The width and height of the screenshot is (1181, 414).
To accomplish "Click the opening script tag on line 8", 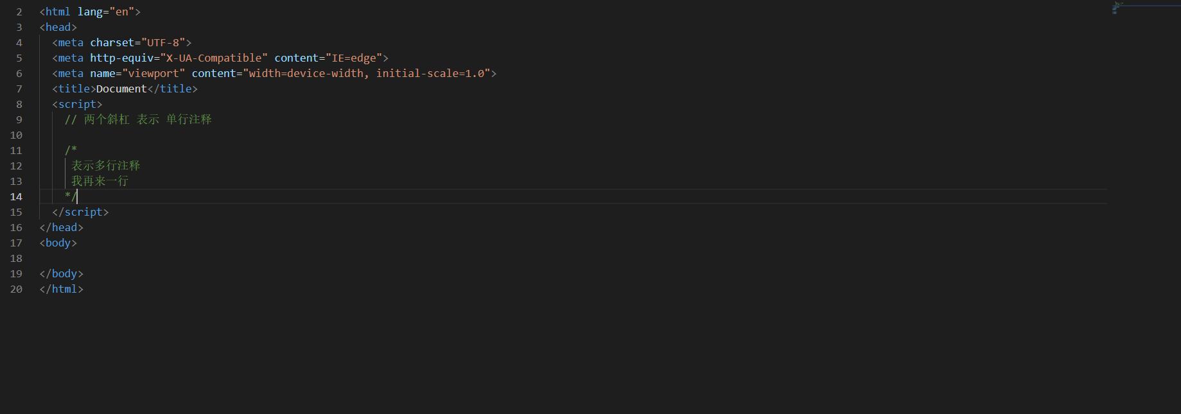I will [x=77, y=104].
